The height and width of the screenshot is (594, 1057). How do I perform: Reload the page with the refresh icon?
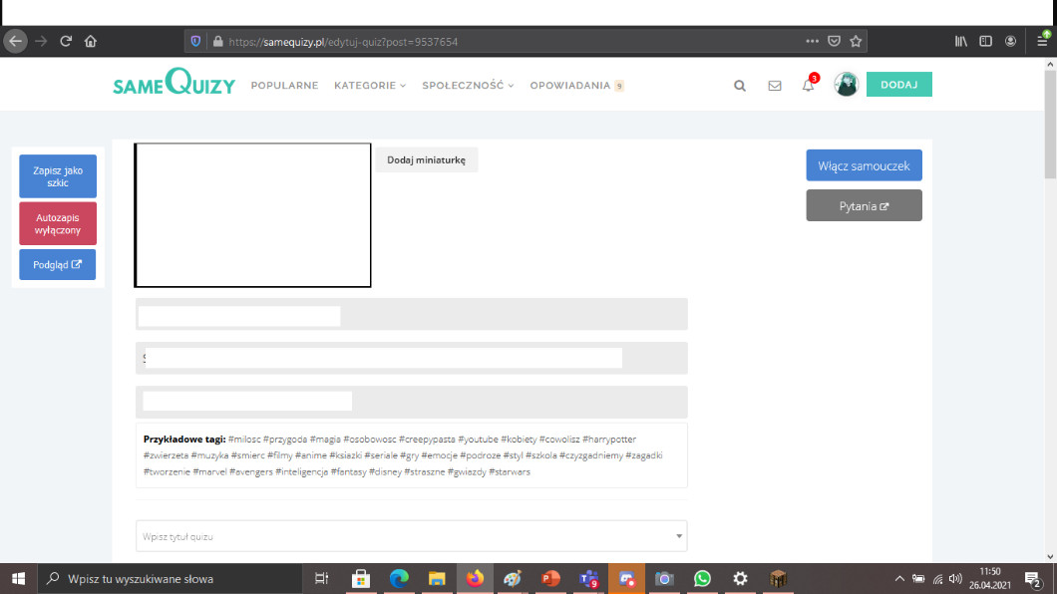pos(66,42)
